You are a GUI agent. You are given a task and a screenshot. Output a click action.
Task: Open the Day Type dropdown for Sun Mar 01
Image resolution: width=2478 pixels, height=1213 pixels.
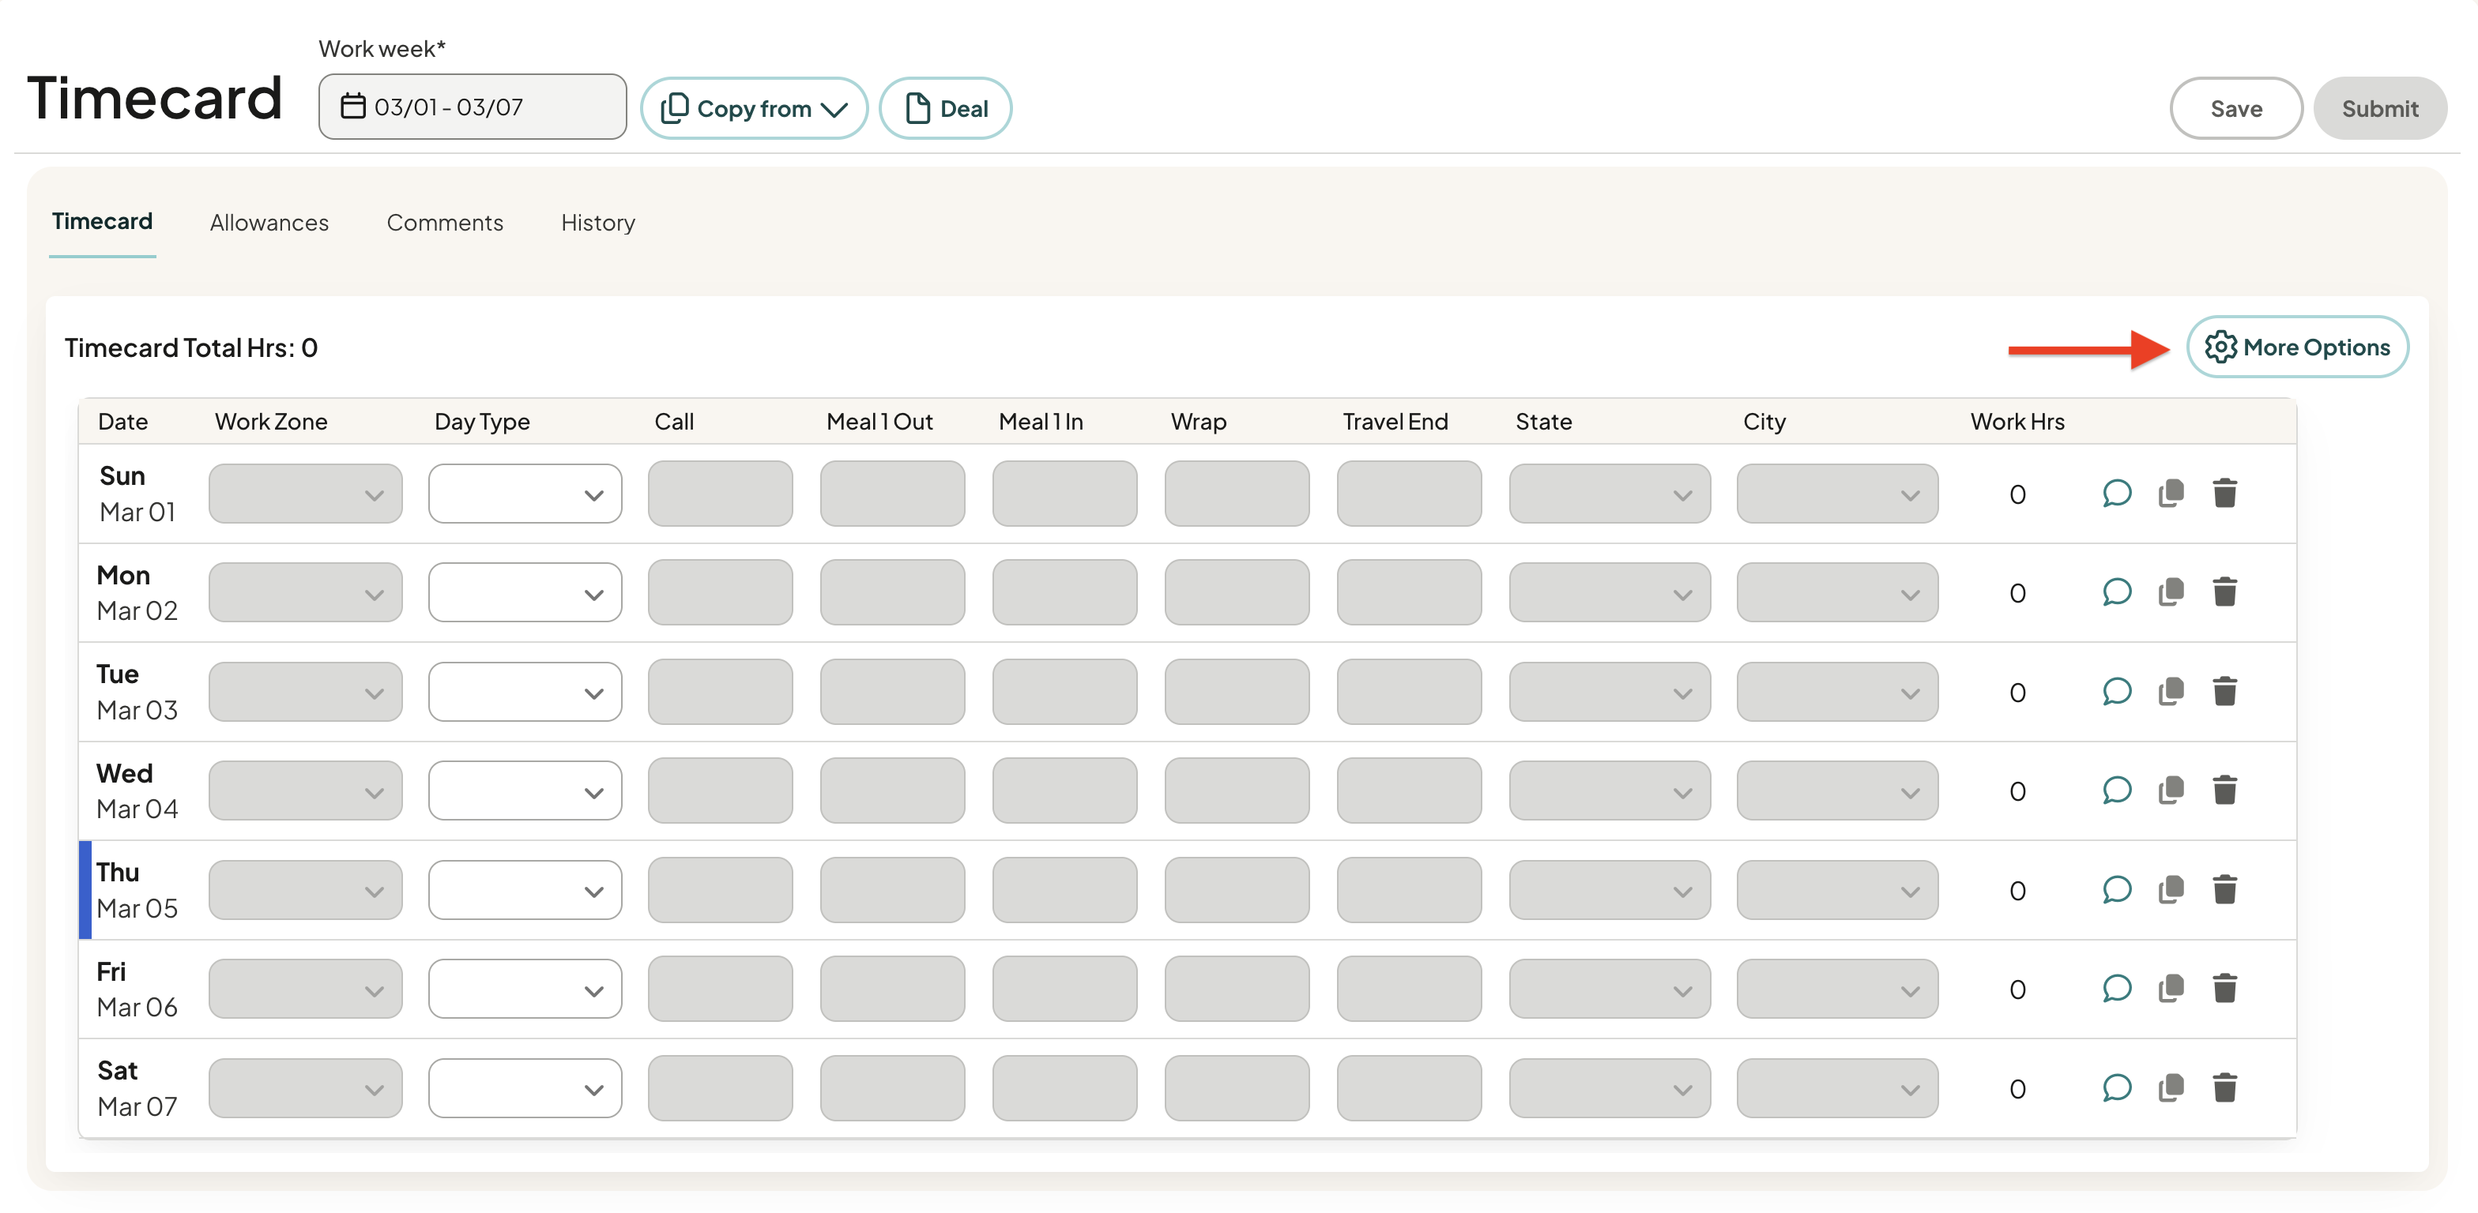pyautogui.click(x=525, y=494)
